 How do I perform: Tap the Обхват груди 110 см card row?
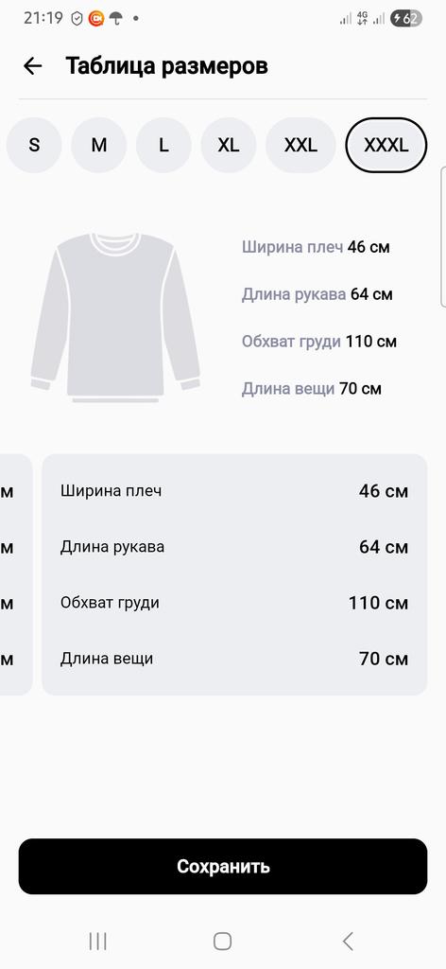click(x=234, y=603)
